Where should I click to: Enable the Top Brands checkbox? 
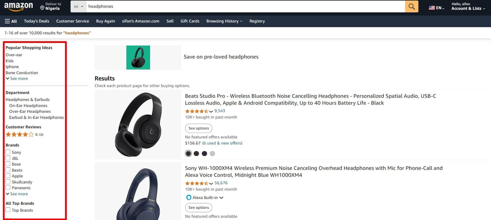(8, 210)
